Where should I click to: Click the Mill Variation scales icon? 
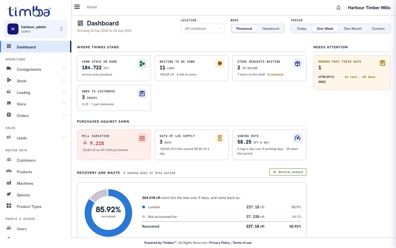coord(142,138)
